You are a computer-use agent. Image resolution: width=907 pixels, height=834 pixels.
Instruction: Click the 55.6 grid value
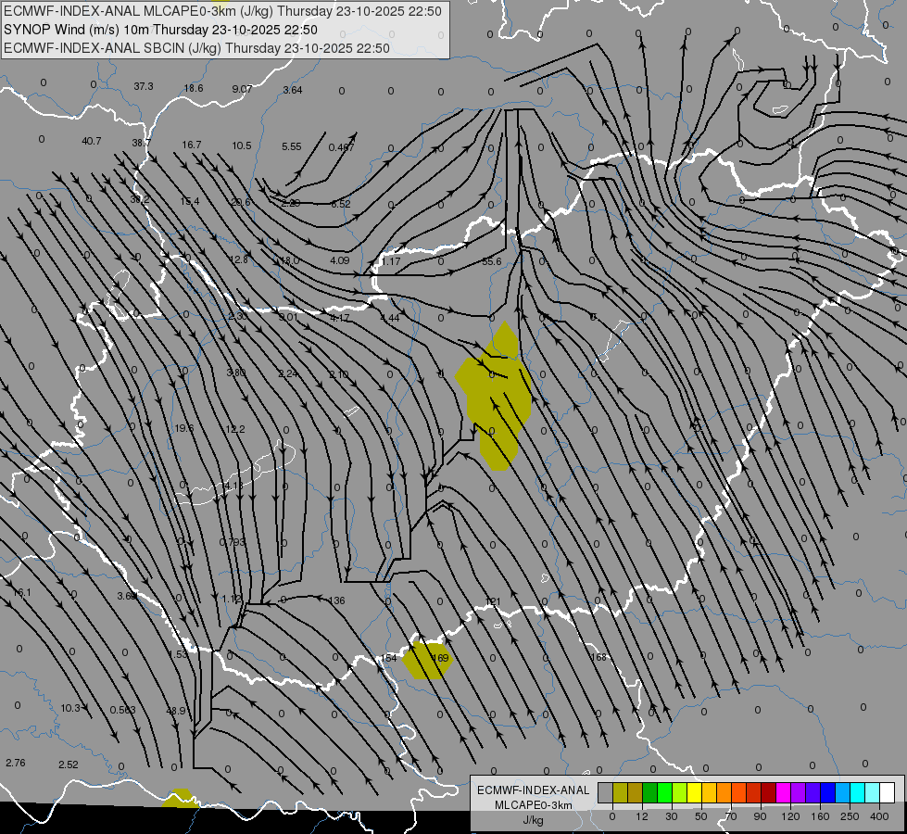[x=492, y=261]
